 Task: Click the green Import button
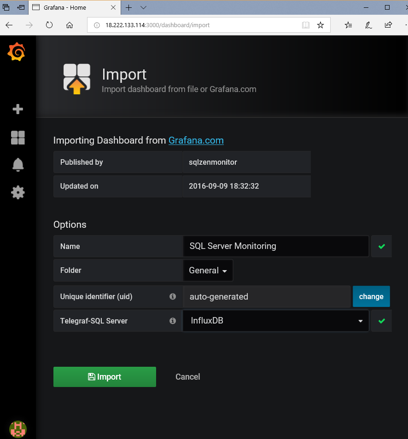pos(105,377)
